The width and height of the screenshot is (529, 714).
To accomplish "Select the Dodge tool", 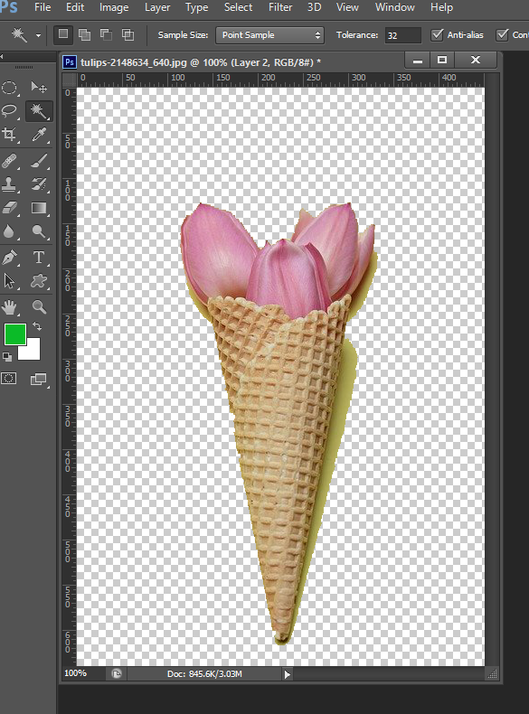I will point(39,231).
